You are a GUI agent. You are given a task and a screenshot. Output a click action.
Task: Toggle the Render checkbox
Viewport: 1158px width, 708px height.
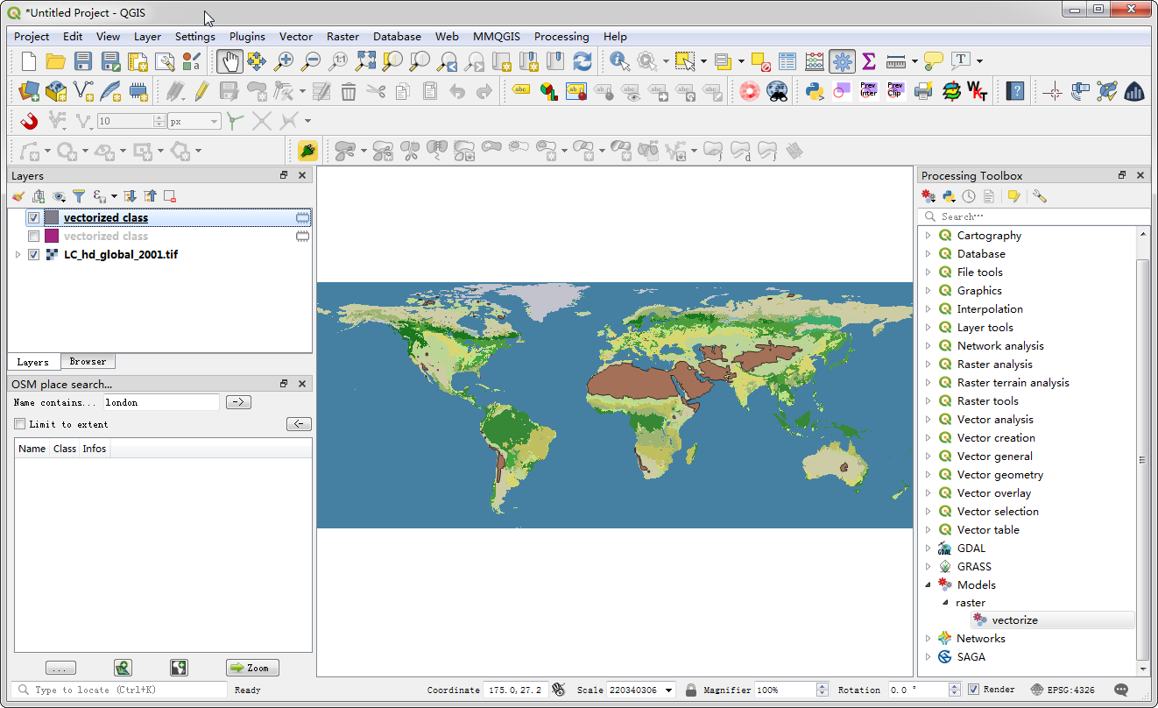974,690
